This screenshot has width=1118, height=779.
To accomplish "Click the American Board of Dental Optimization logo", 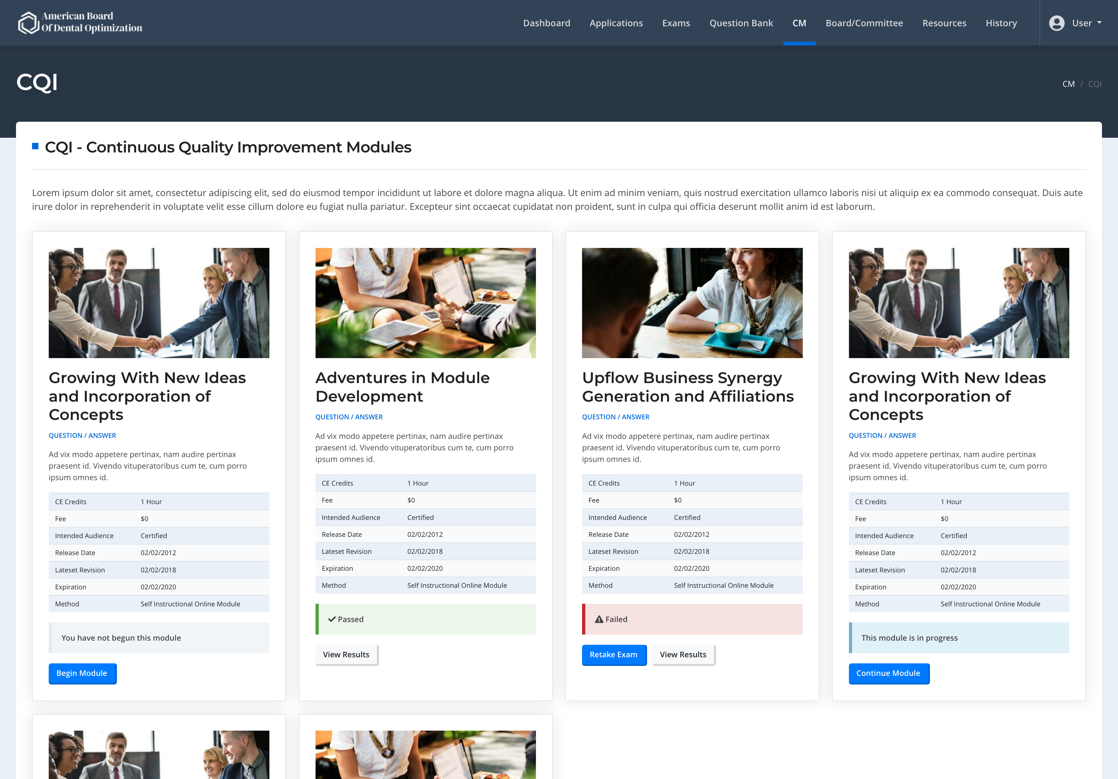I will pos(80,22).
